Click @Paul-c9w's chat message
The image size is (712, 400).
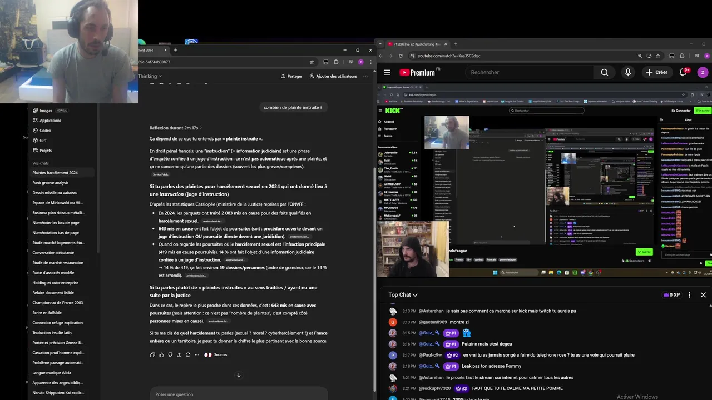point(511,355)
